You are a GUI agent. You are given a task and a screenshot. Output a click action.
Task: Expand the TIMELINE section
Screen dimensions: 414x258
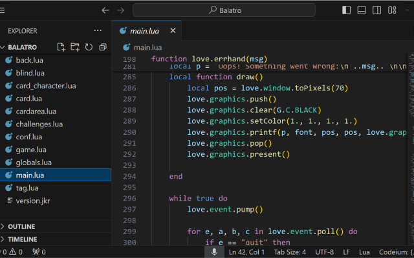click(x=56, y=239)
